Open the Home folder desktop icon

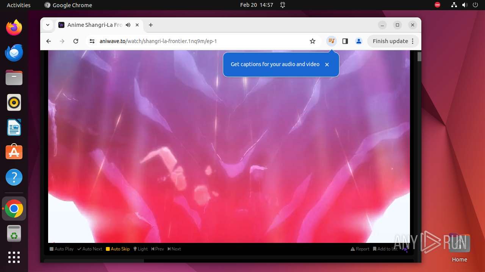point(459,248)
